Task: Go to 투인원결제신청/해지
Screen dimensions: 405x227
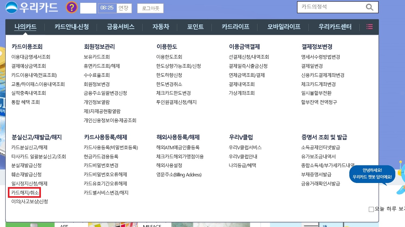Action: (x=176, y=102)
